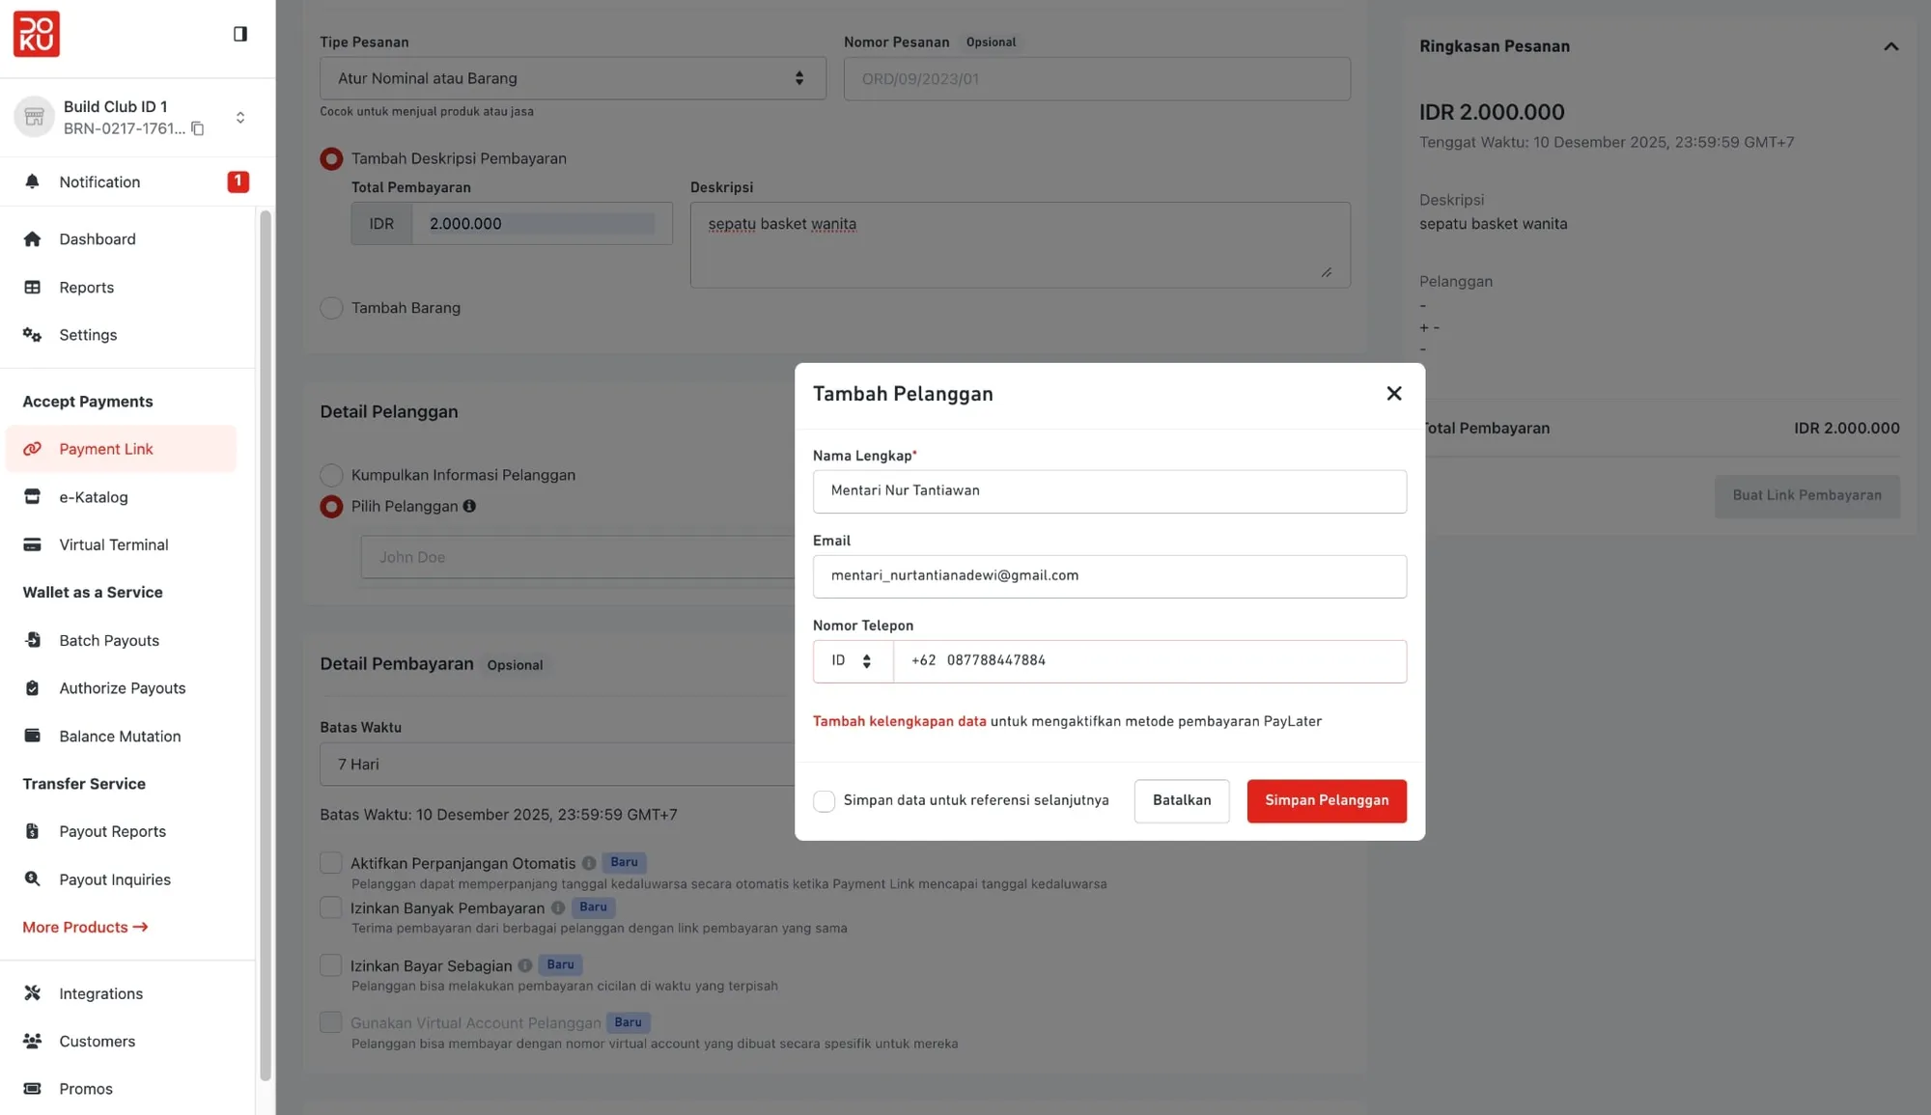Go to Virtual Terminal in sidebar
The height and width of the screenshot is (1115, 1931).
[113, 544]
